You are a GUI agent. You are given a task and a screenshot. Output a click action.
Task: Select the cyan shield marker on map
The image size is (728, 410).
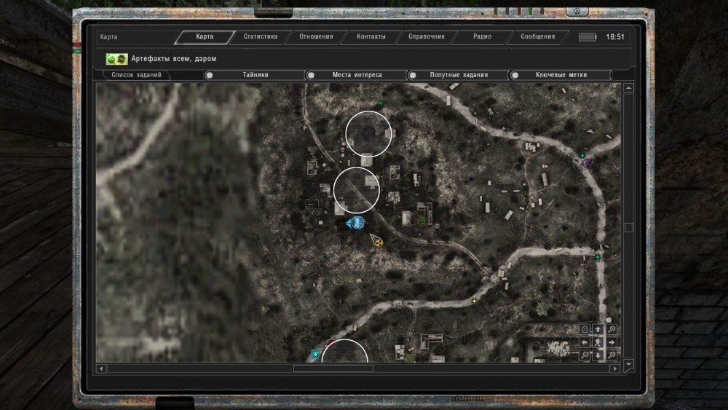[315, 354]
